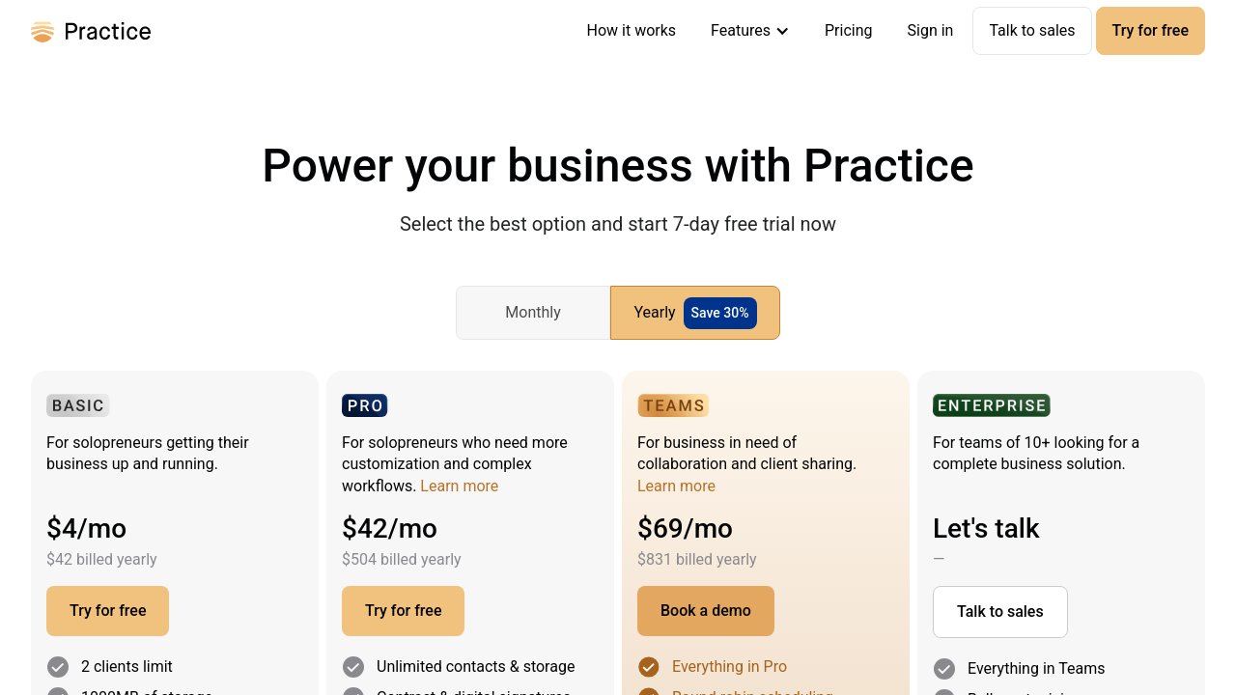This screenshot has width=1236, height=695.
Task: Select Yearly billing option
Action: click(654, 313)
